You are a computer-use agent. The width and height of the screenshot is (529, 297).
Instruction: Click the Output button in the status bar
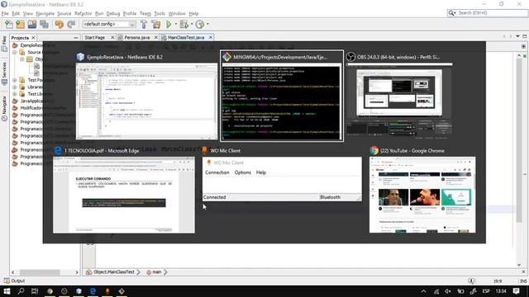click(x=14, y=280)
